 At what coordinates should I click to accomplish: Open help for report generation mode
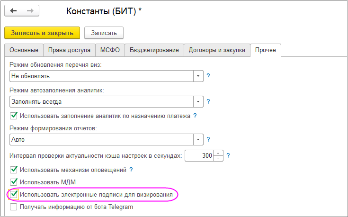(208, 140)
